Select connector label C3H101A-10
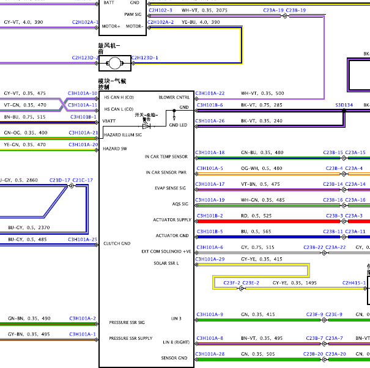370x368 pixels. click(83, 93)
